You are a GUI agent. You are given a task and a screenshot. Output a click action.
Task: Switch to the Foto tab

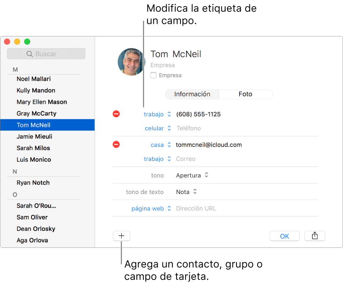tap(245, 94)
